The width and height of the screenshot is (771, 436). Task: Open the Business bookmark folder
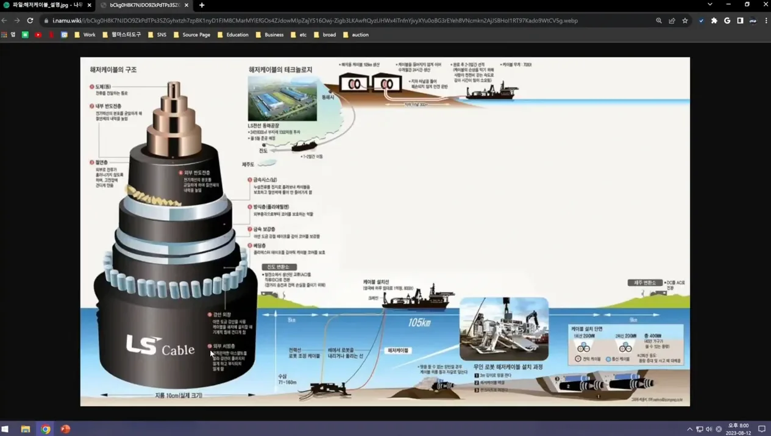coord(269,35)
